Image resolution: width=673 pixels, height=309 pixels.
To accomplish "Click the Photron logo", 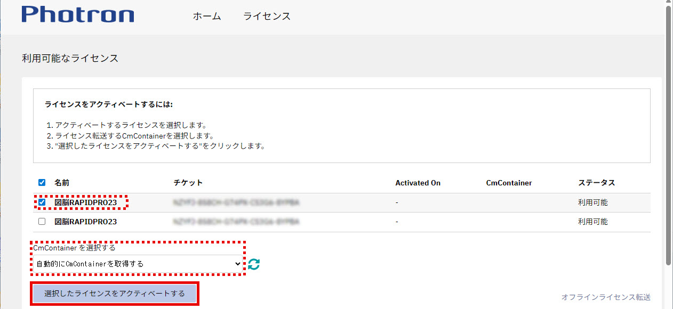I will click(x=78, y=14).
